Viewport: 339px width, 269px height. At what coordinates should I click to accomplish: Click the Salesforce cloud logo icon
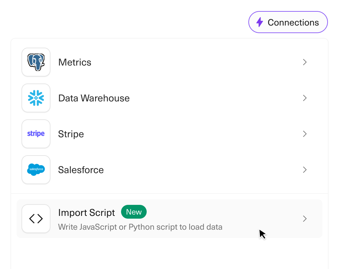click(36, 170)
